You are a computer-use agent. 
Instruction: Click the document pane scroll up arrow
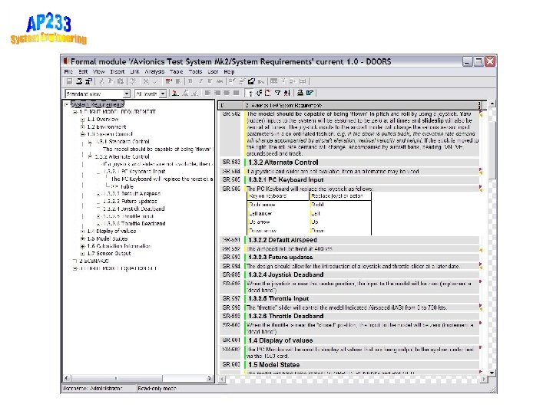[x=492, y=103]
